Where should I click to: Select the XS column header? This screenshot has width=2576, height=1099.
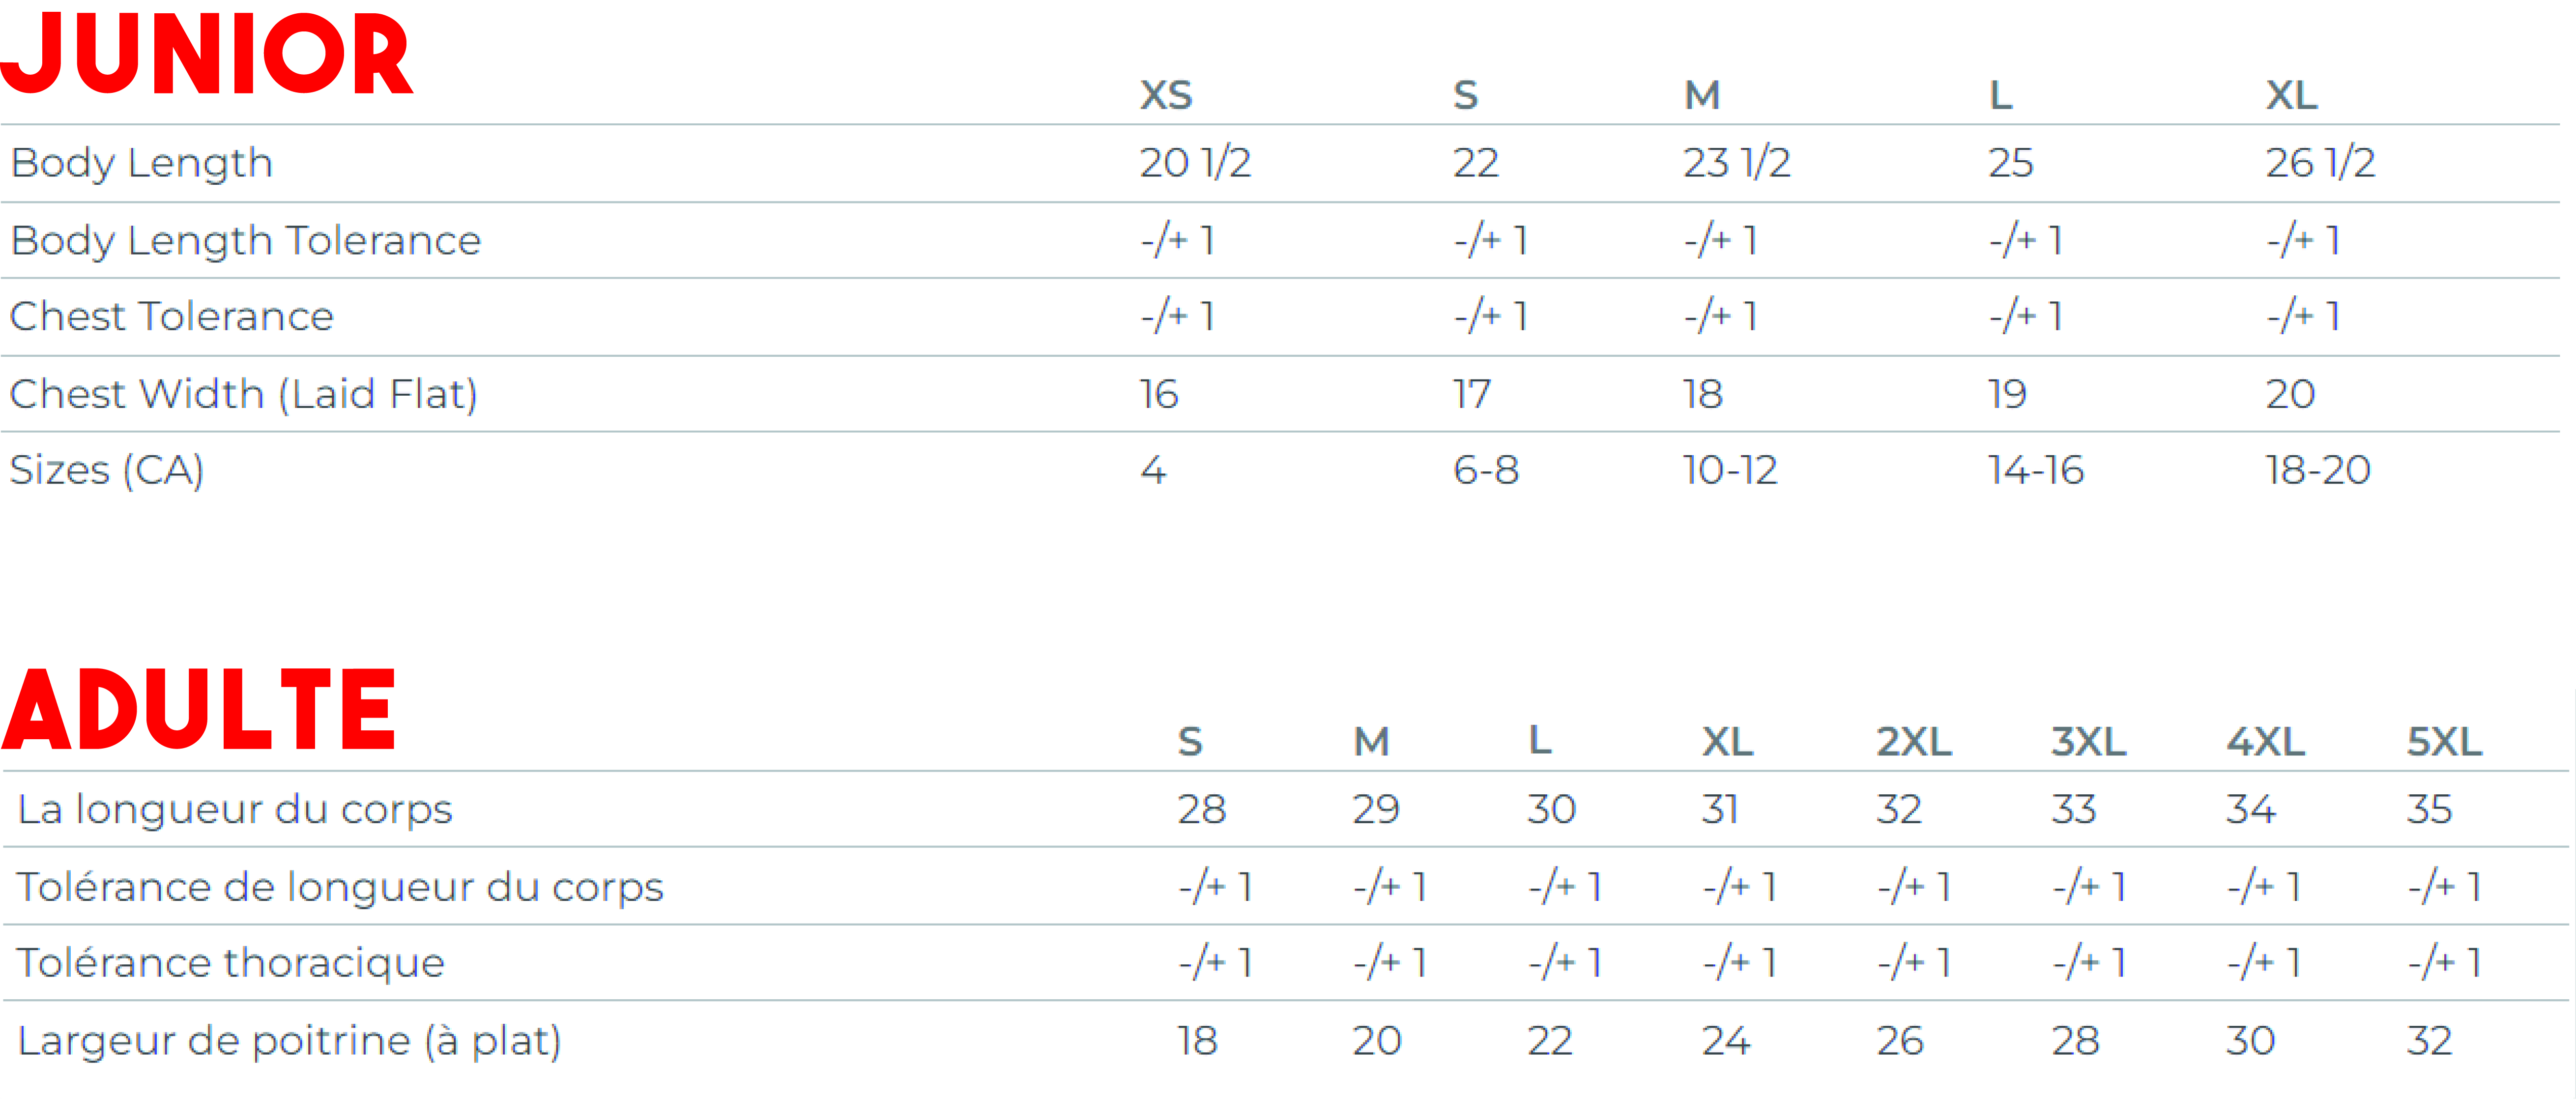coord(1166,96)
